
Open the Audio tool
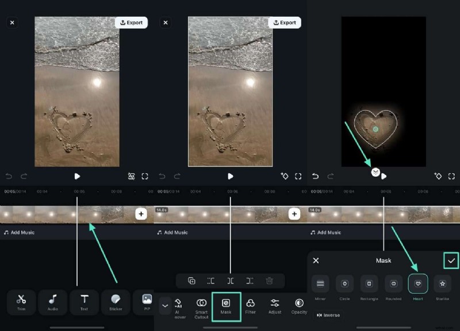(x=52, y=302)
